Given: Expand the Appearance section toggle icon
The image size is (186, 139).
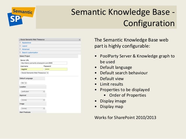Looking at the screenshot, I should coord(20,43).
